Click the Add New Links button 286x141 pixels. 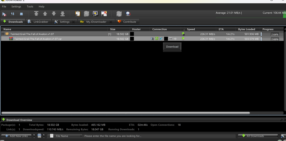[17, 136]
